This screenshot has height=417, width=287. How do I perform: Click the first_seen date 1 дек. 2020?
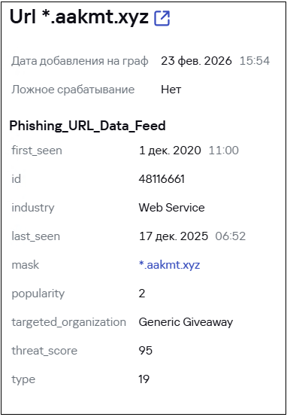click(170, 151)
